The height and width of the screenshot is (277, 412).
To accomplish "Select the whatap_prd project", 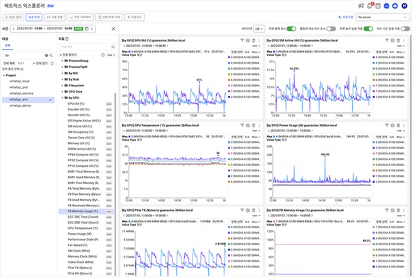I will 18,87.
